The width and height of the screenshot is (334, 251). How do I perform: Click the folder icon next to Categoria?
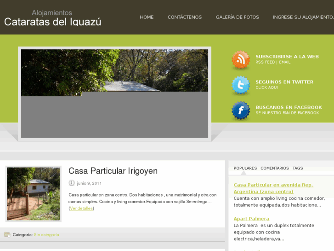[x=7, y=234]
